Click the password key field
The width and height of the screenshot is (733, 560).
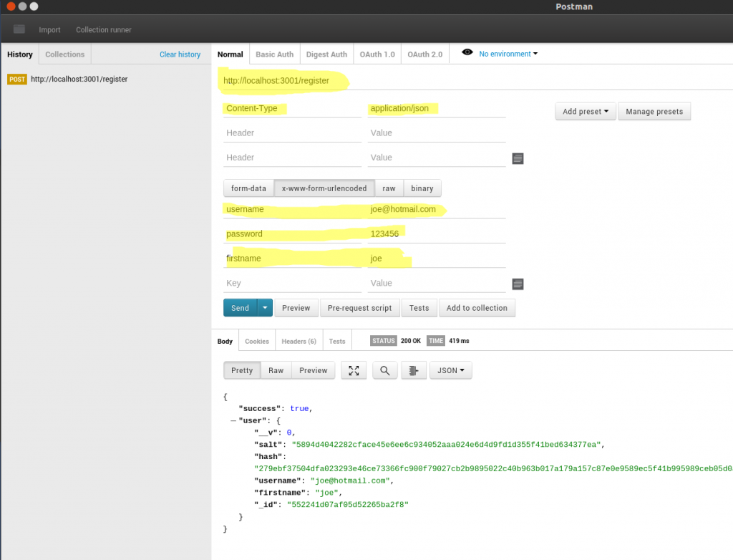292,234
